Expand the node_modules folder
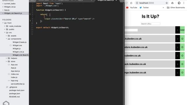Image resolution: width=187 pixels, height=105 pixels. click(5, 26)
